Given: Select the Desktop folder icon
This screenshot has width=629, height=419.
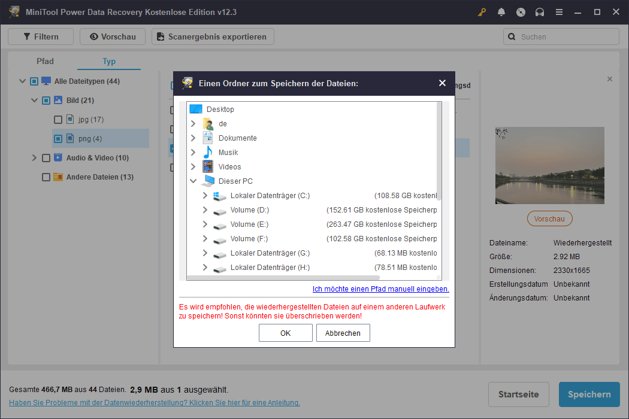Looking at the screenshot, I should tap(196, 109).
